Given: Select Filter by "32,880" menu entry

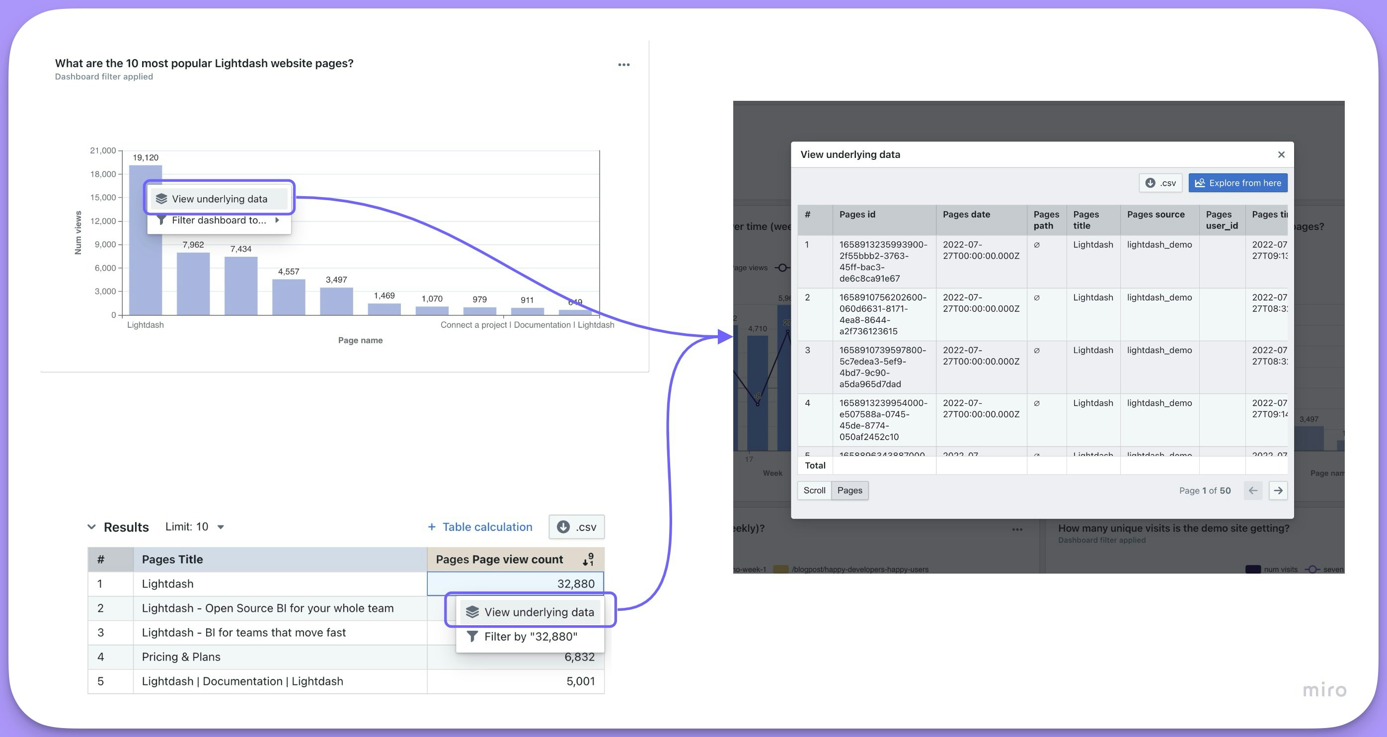Looking at the screenshot, I should pyautogui.click(x=531, y=637).
